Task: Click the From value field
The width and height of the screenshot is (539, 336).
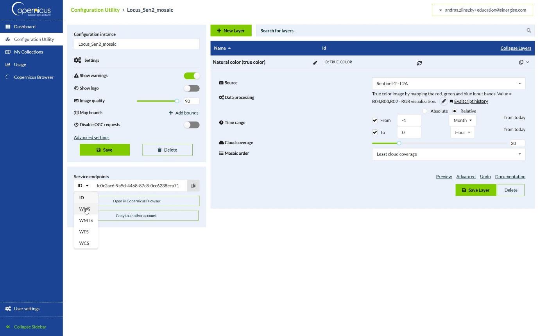Action: pos(409,120)
